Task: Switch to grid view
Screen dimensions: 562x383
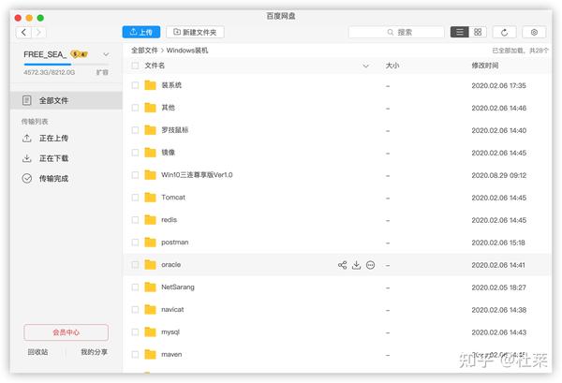Action: click(x=478, y=32)
